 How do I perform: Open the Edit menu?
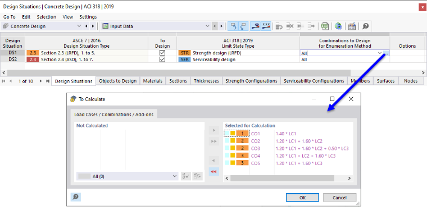(26, 17)
